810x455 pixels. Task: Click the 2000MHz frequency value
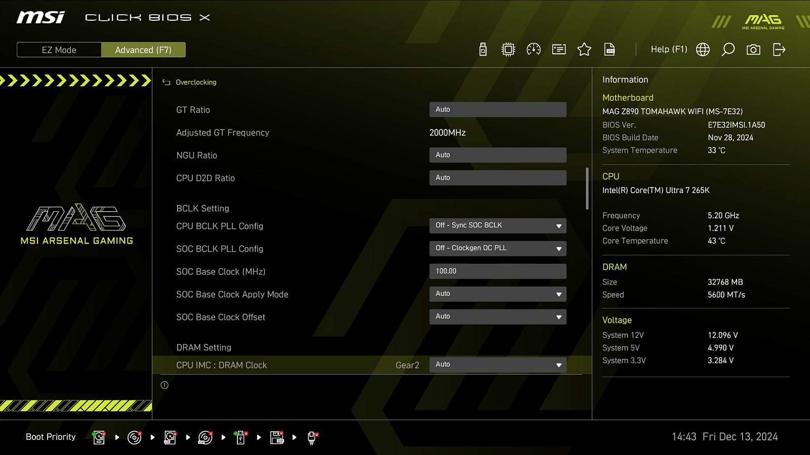coord(448,132)
